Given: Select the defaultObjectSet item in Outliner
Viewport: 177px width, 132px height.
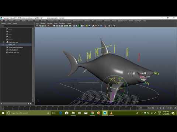Looking at the screenshot, I should 14,52.
